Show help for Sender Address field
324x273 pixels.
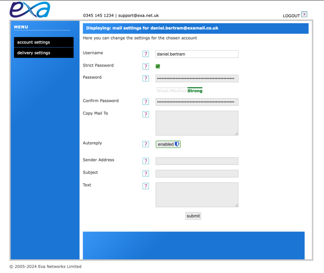[x=146, y=161]
